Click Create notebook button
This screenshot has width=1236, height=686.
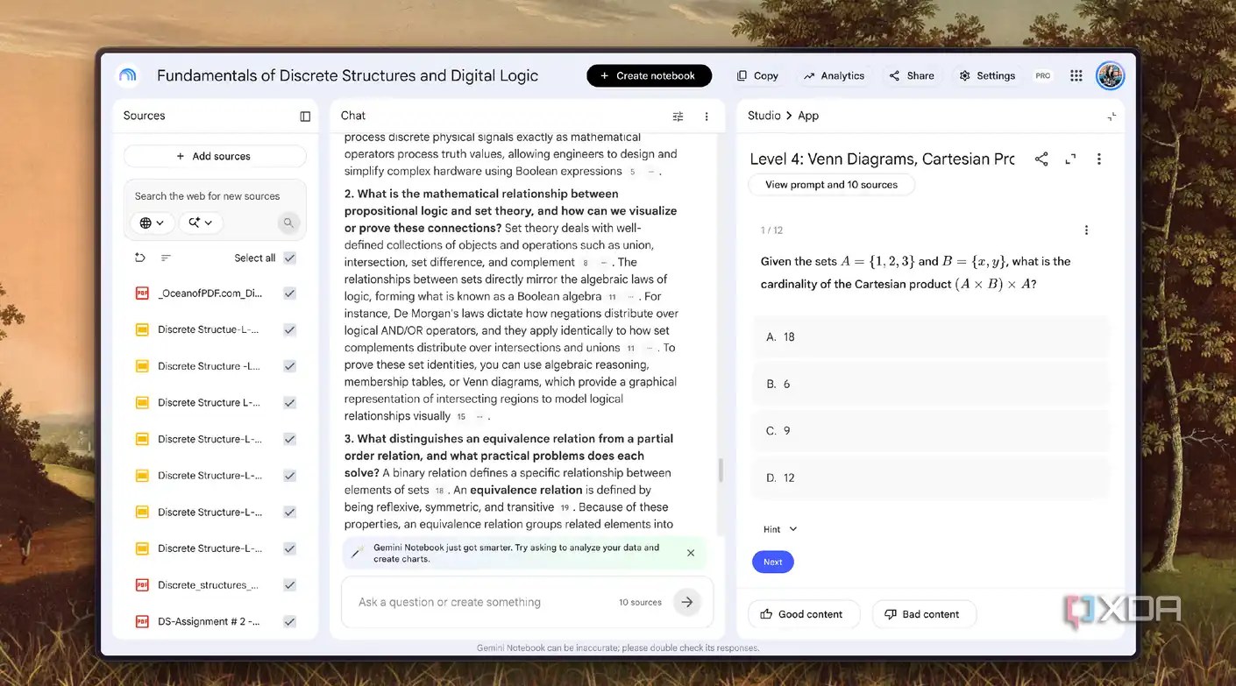(649, 76)
